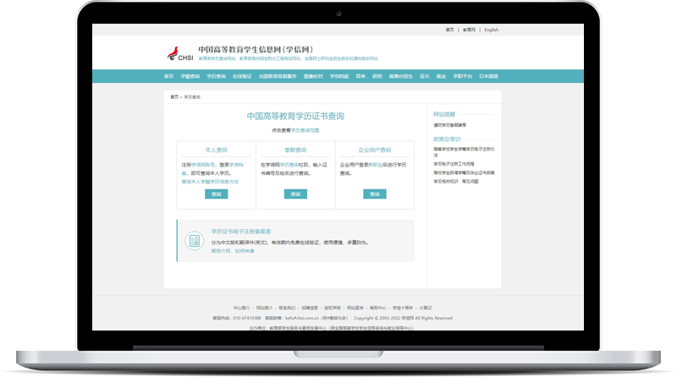
Task: Click 学历相关知识 in the sidebar
Action: tap(446, 182)
